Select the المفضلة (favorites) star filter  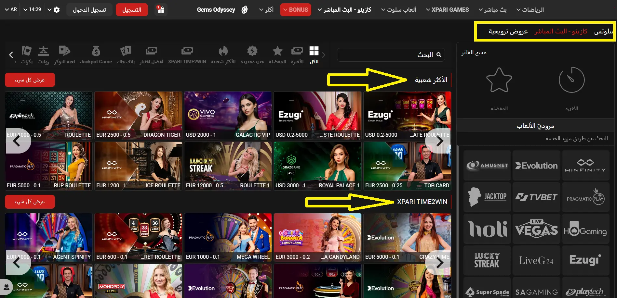pyautogui.click(x=500, y=84)
